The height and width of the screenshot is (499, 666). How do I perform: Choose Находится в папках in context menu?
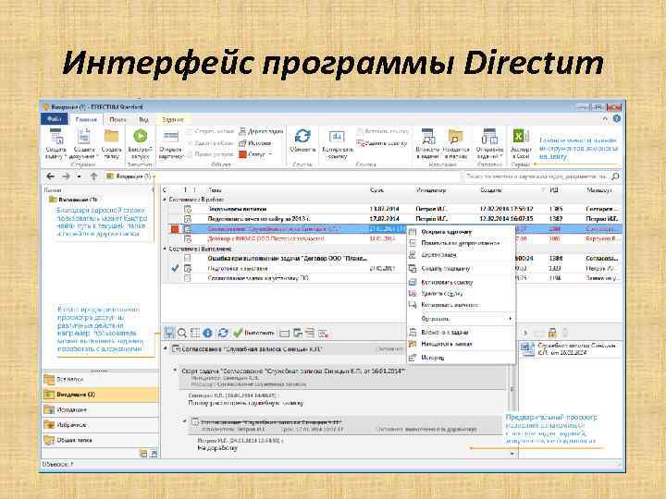461,344
